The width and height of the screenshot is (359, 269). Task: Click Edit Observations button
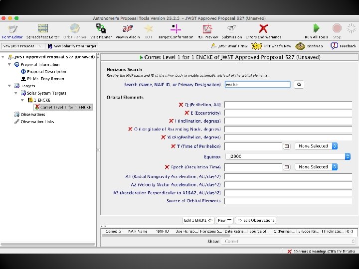256,220
